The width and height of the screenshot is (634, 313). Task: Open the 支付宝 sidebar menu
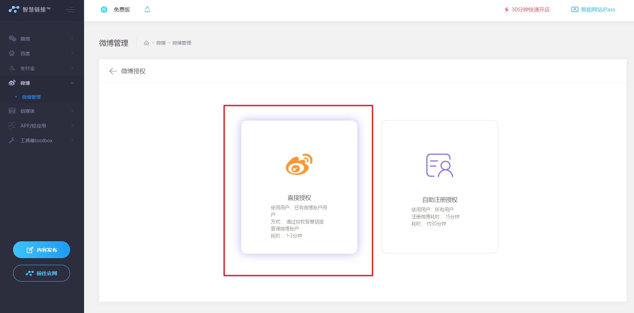point(42,68)
